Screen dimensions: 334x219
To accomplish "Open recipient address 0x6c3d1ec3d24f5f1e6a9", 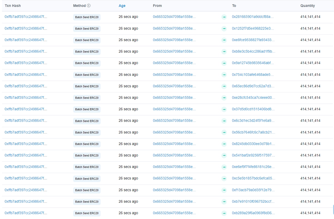I will tap(253, 120).
